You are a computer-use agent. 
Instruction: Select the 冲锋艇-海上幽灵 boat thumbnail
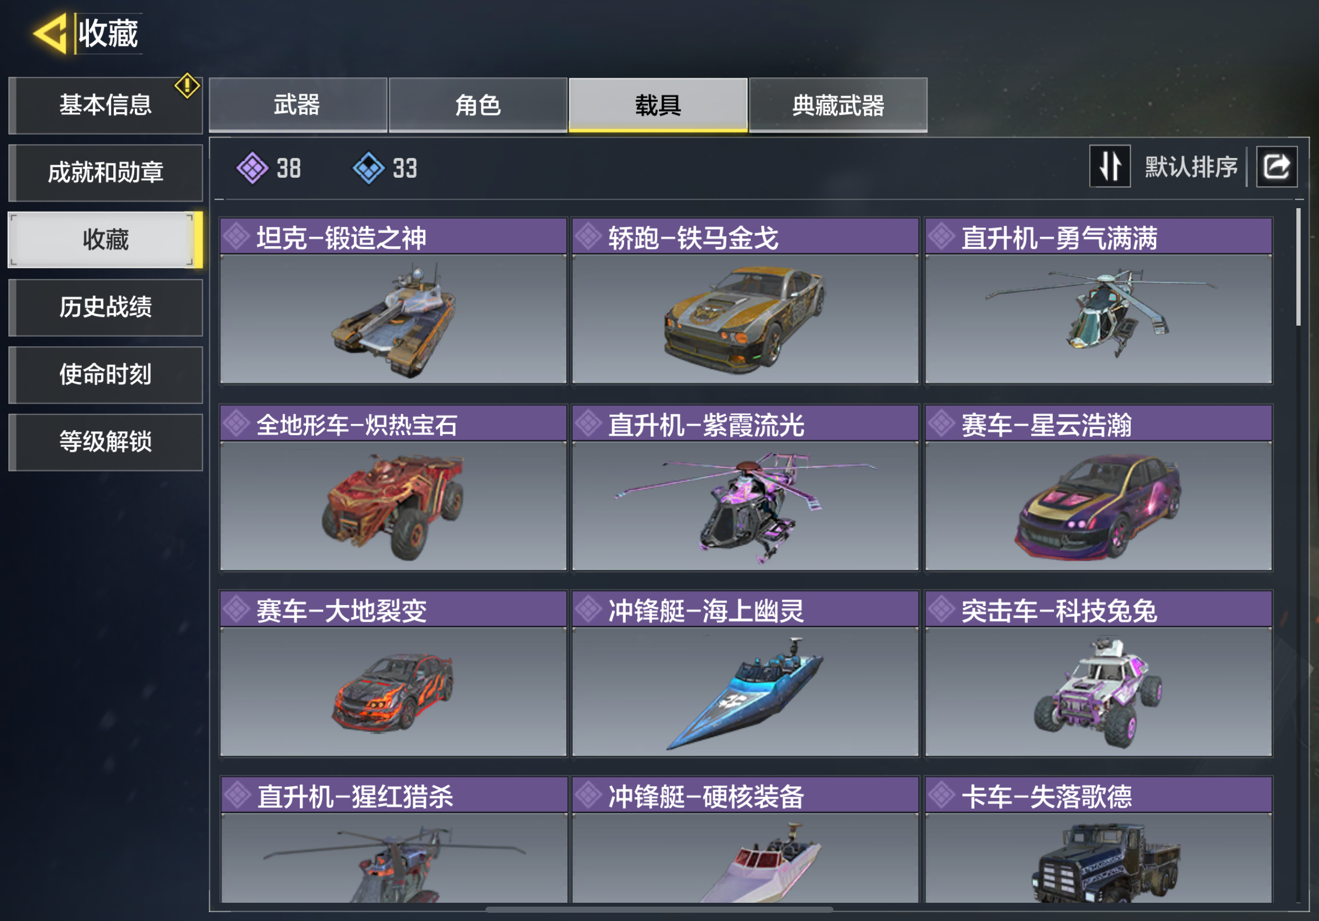click(745, 691)
